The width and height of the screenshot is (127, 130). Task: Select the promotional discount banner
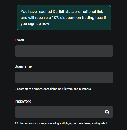(64, 18)
